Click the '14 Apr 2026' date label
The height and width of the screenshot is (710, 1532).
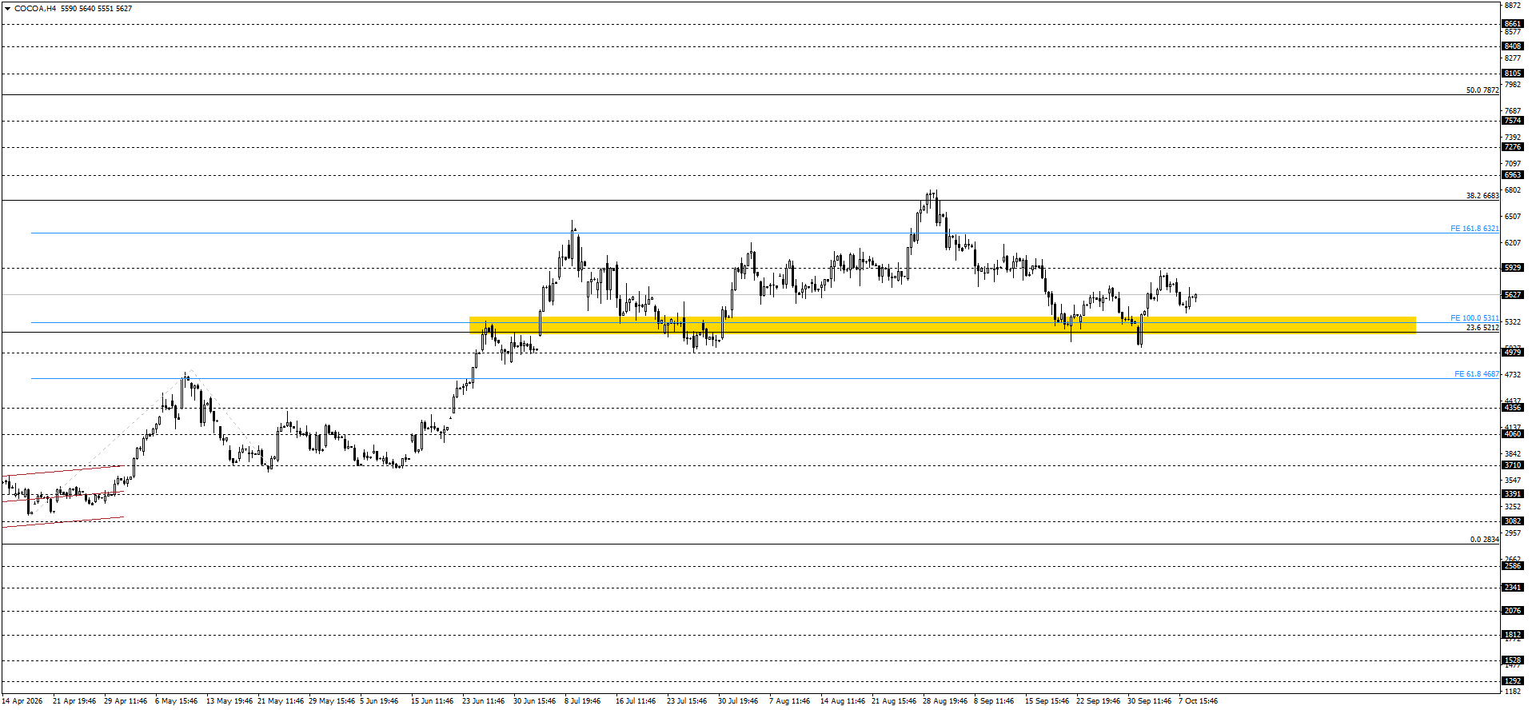[22, 701]
